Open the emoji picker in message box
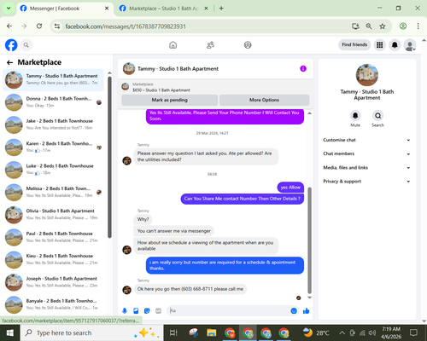 [x=294, y=311]
